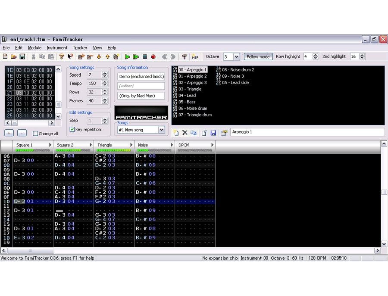Click the plus button under frame list
This screenshot has width=388, height=296.
click(x=9, y=133)
